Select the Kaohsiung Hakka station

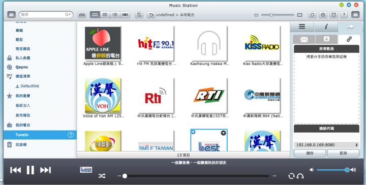209,43
